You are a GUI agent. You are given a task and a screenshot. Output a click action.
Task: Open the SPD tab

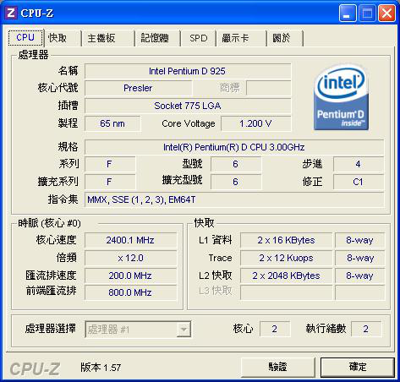198,38
